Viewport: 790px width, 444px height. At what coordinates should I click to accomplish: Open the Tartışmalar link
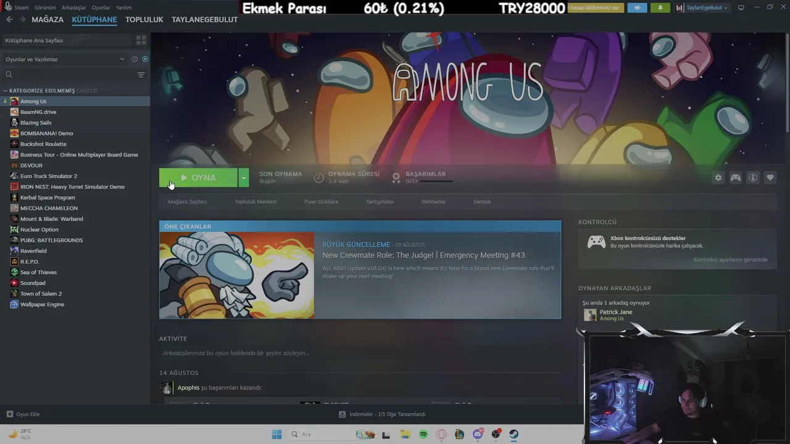point(380,202)
